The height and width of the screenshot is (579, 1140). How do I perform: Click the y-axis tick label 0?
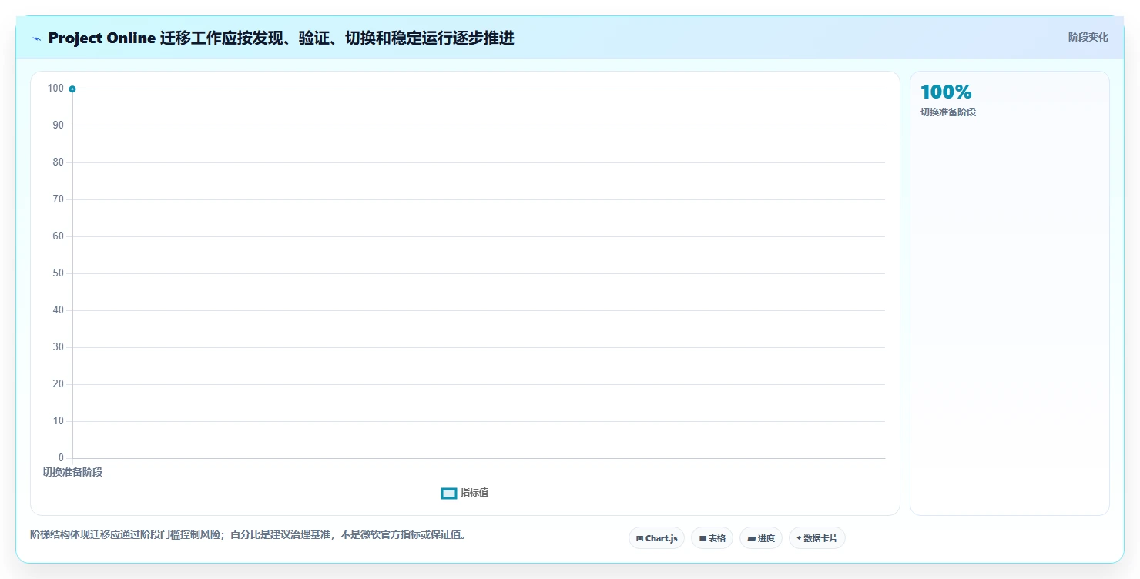click(x=62, y=458)
